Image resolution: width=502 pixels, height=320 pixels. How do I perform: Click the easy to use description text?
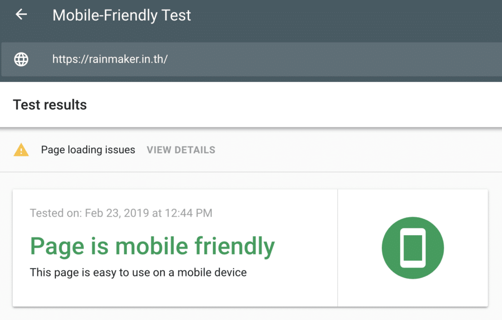(x=138, y=272)
